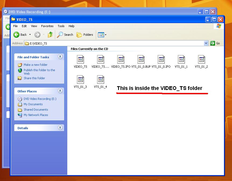
Task: Select the VTS_01_2 file icon
Action: click(201, 59)
